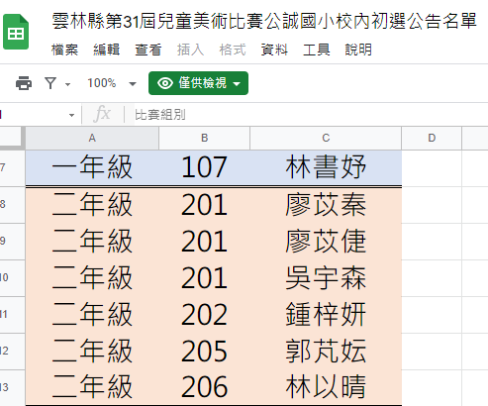This screenshot has height=406, width=488.
Task: Expand the 100% zoom dropdown
Action: pos(133,84)
